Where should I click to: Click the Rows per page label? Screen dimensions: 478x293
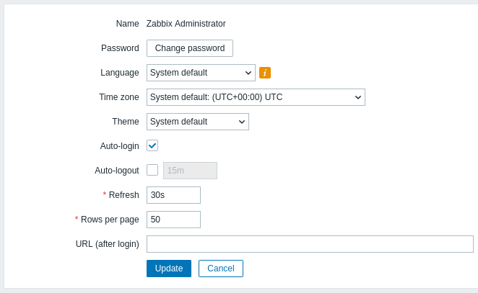(x=110, y=220)
